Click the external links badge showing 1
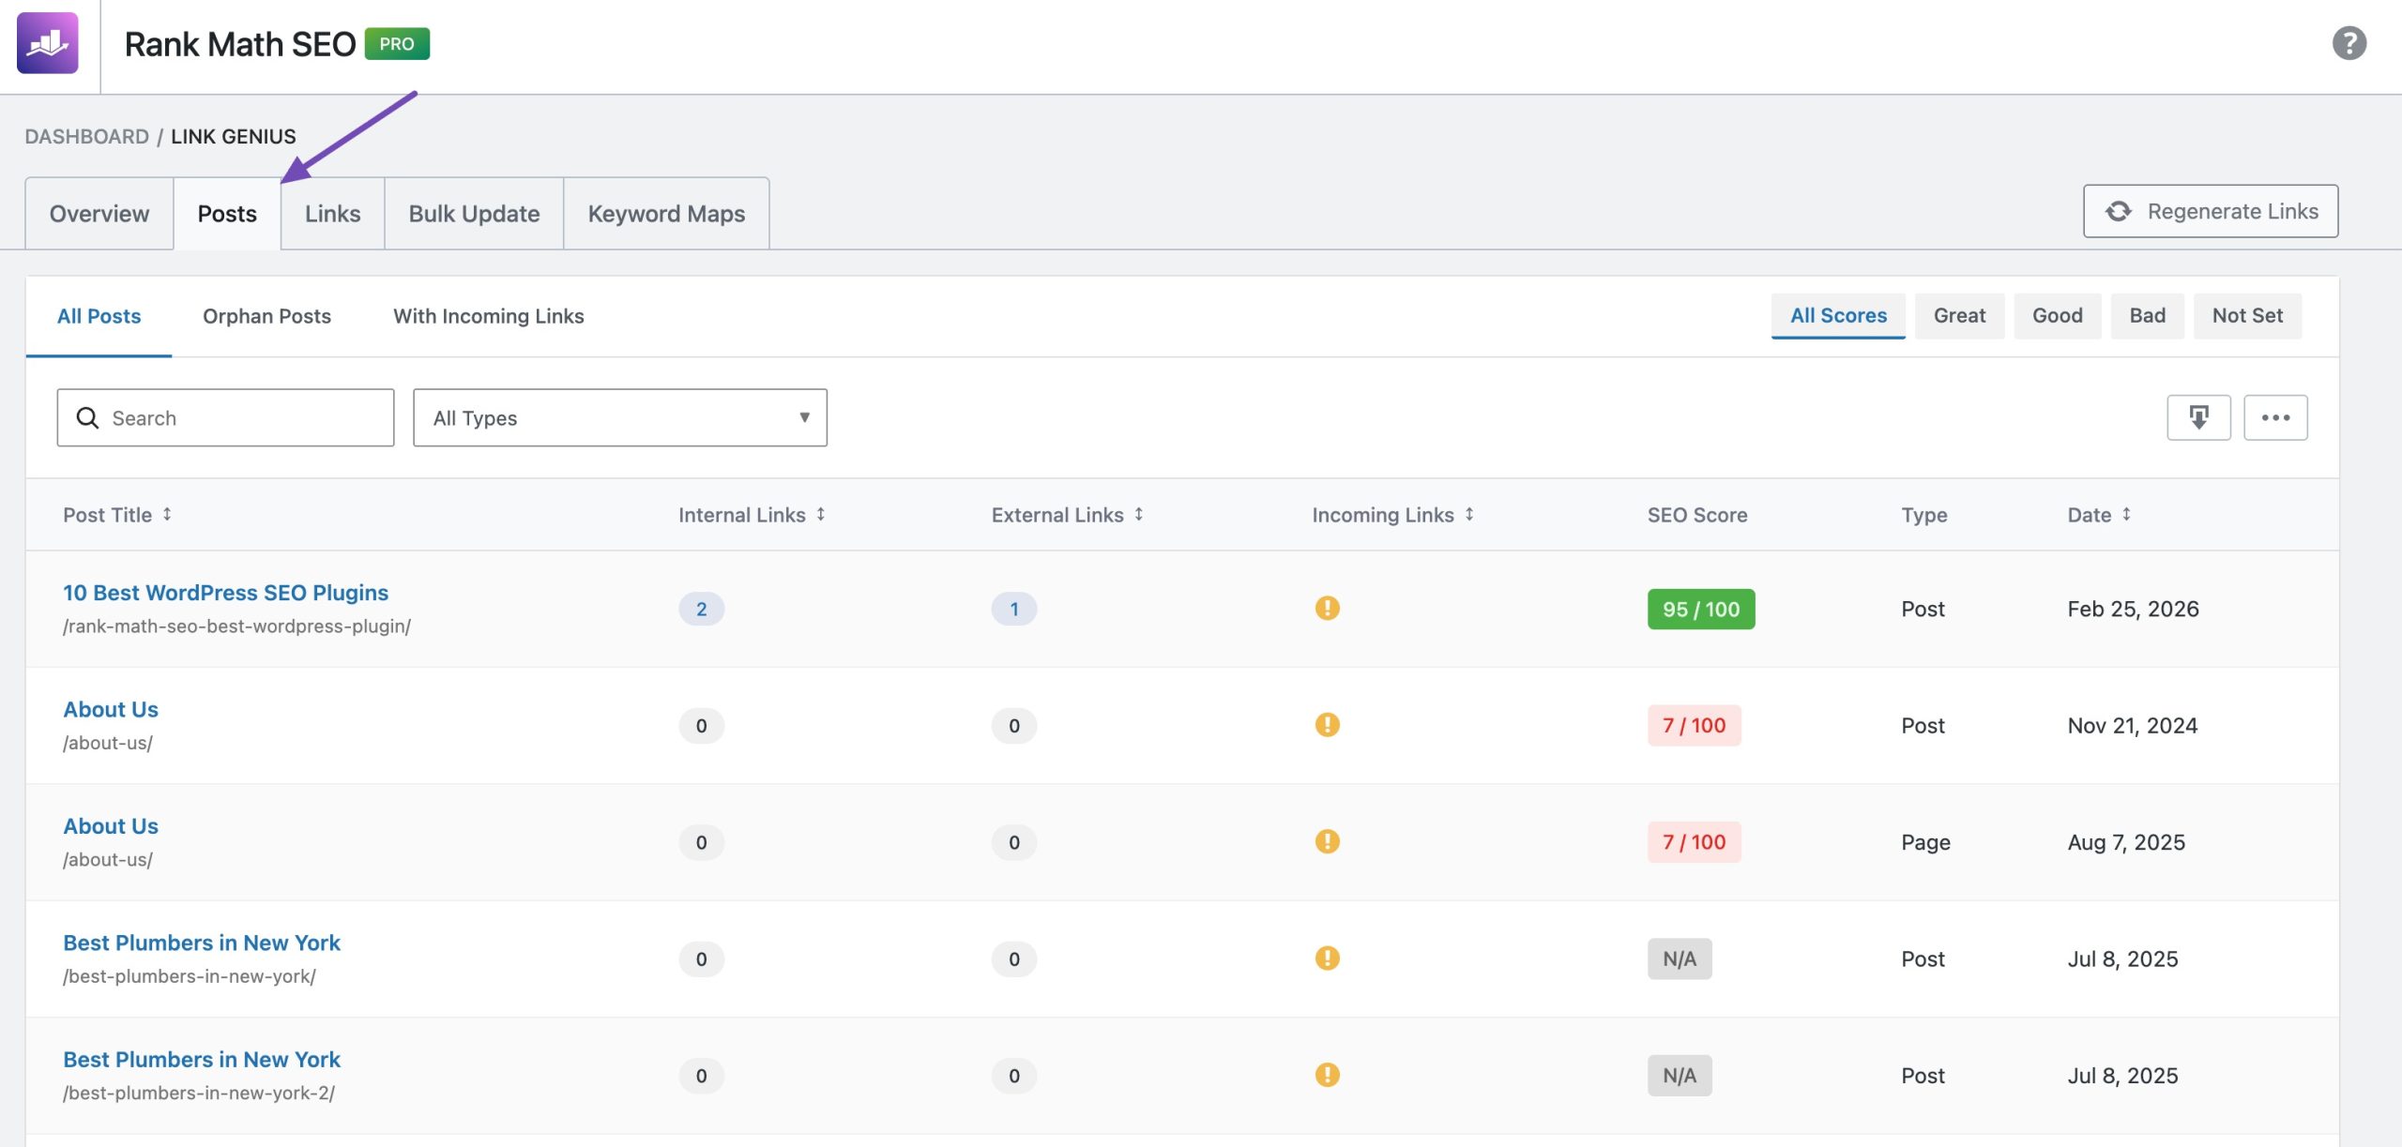Image resolution: width=2402 pixels, height=1147 pixels. (1012, 608)
